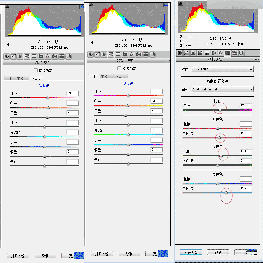Viewport: 263px width, 263px height.
Task: Switch to 饱和度 tab in left panel
Action: click(x=22, y=78)
